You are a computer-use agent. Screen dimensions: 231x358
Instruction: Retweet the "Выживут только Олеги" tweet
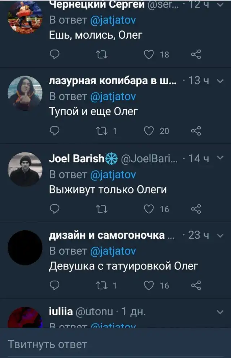point(101,209)
